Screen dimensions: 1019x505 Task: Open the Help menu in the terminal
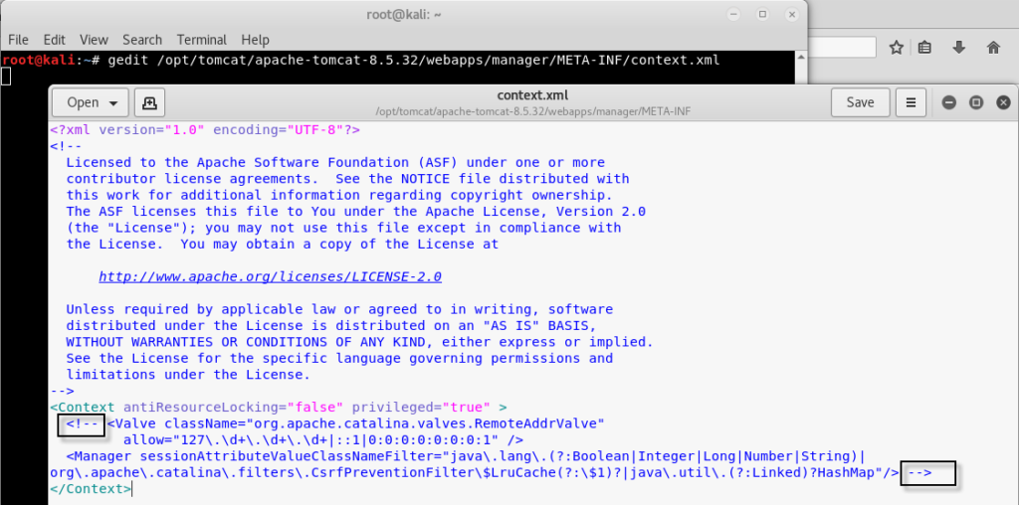tap(256, 40)
